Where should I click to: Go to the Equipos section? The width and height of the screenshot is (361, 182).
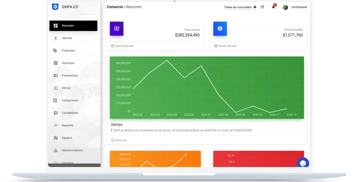point(73,138)
